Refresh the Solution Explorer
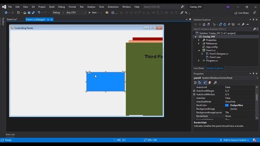Screen dimensions: 260x146 tap(225, 24)
